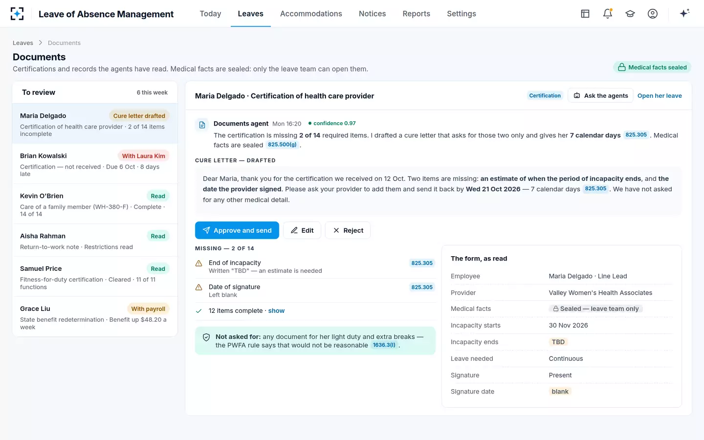Open the user profile icon
The image size is (704, 440).
[653, 14]
